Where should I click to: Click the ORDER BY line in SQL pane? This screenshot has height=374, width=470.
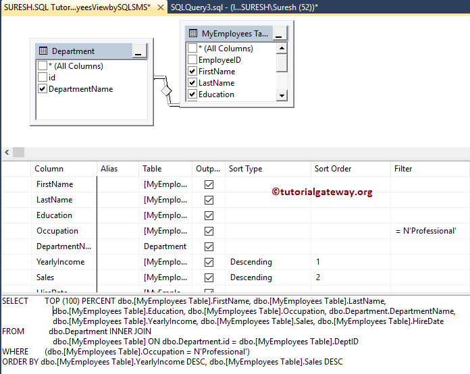coord(172,362)
